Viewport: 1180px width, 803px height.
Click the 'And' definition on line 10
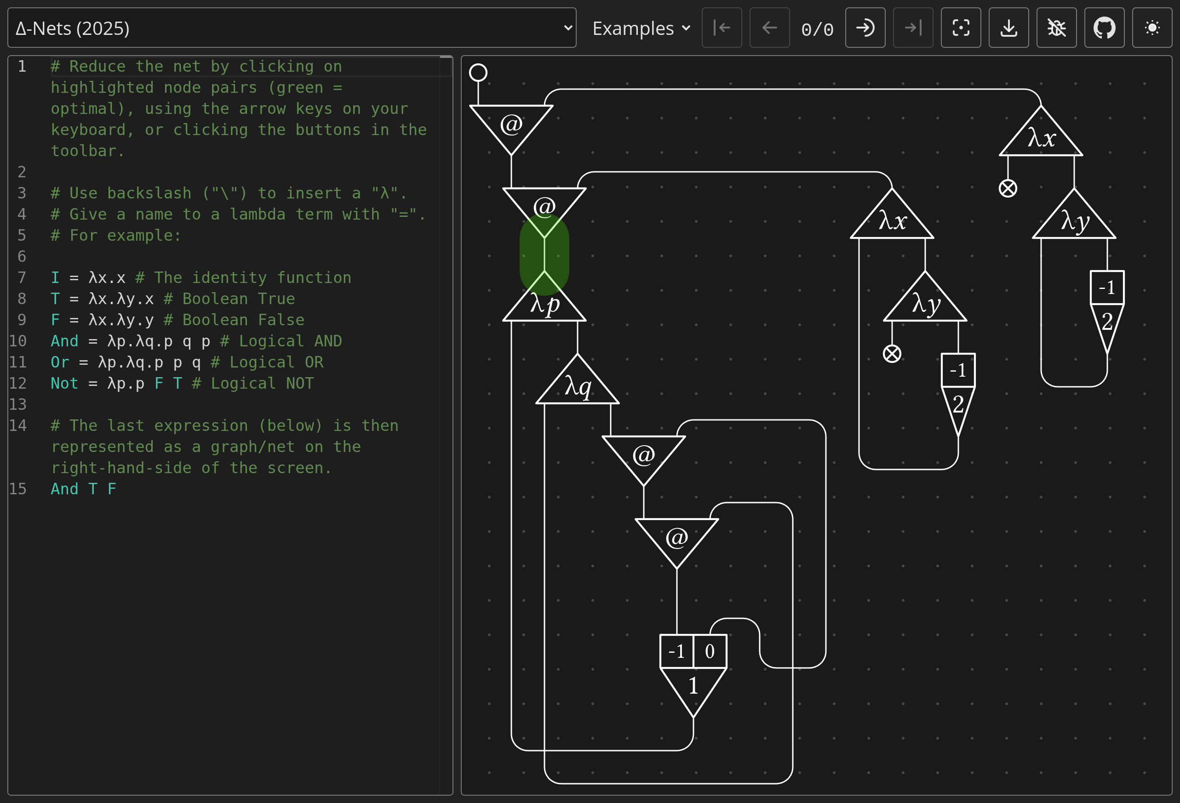pyautogui.click(x=64, y=341)
